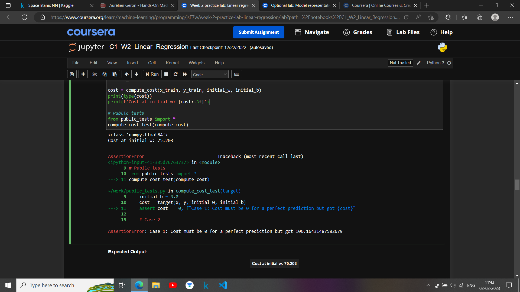Open the Cell menu
520x292 pixels.
point(152,63)
